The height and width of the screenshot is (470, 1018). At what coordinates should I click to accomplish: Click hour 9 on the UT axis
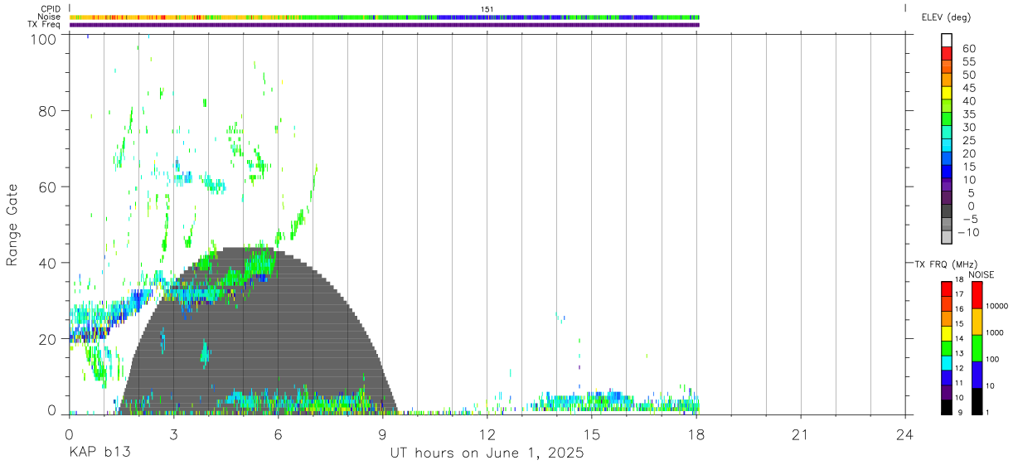[x=382, y=434]
